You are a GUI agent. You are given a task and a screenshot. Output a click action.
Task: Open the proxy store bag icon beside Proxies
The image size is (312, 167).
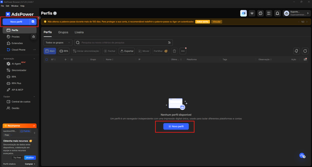pos(33,36)
